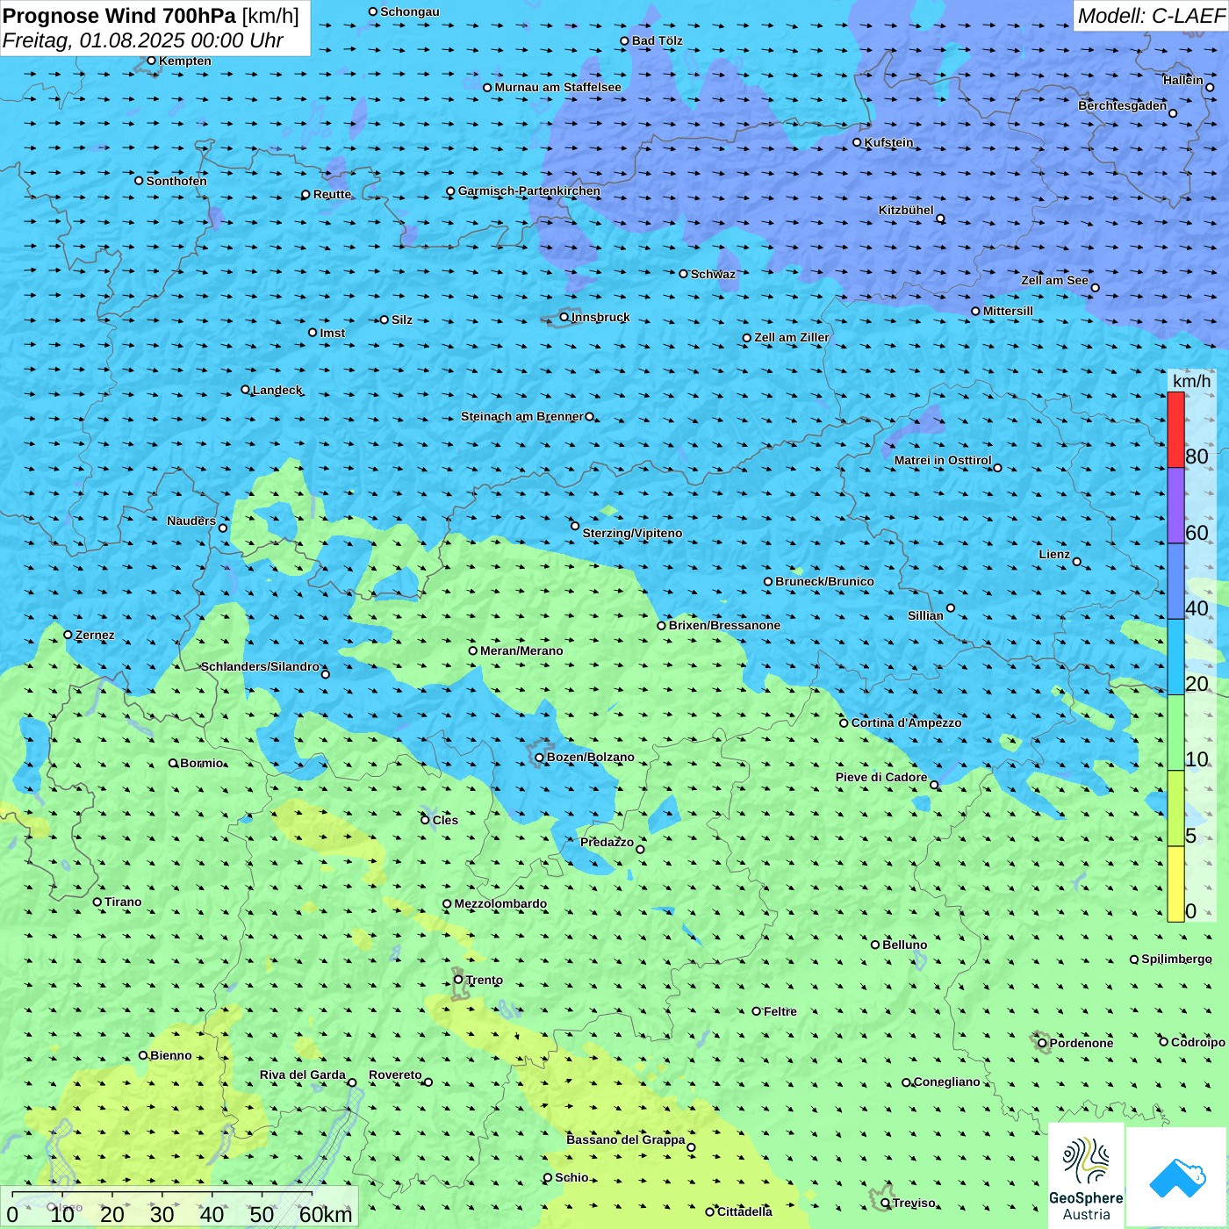
Task: Click the '60km' scale label
Action: pyautogui.click(x=326, y=1215)
